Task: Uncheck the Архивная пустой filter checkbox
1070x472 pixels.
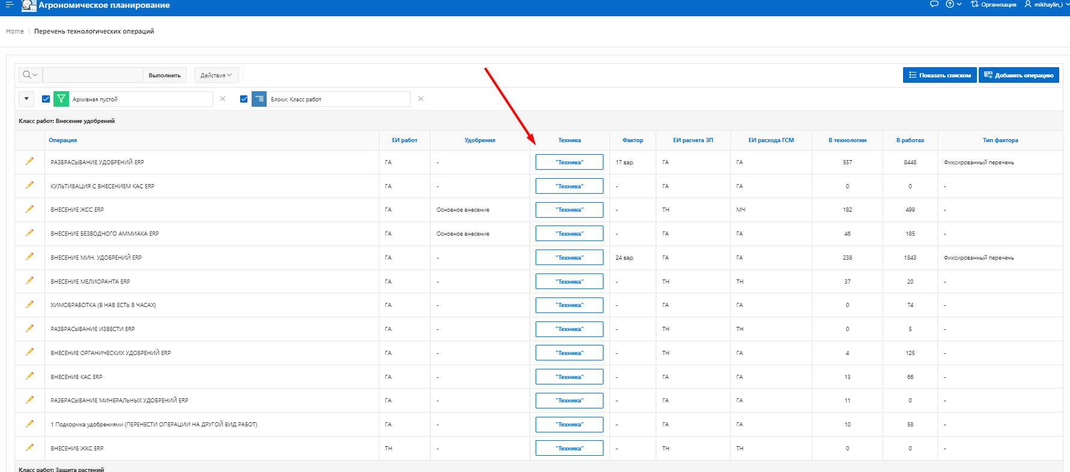Action: [46, 99]
